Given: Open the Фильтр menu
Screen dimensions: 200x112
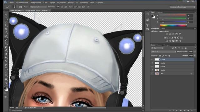Looking at the screenshot, I should [71, 2].
